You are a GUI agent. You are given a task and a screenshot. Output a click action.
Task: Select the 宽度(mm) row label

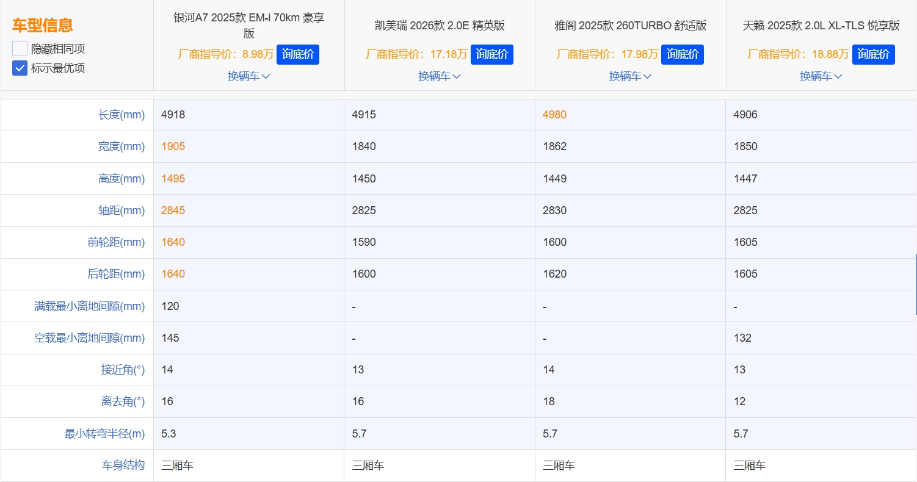pyautogui.click(x=121, y=146)
